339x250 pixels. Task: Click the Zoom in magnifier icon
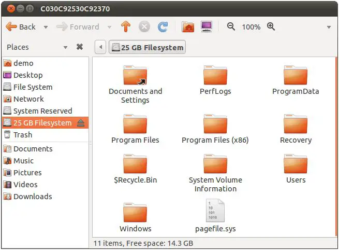click(271, 26)
